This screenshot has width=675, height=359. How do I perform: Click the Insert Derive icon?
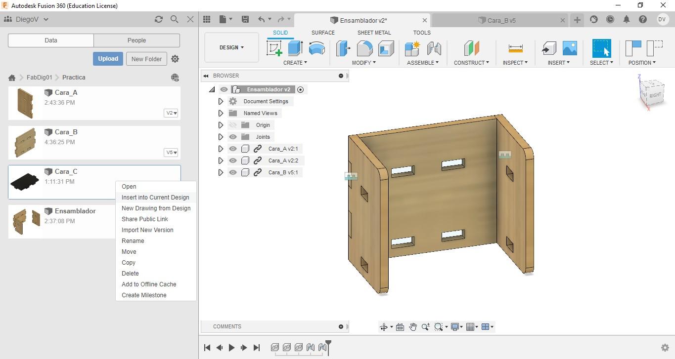pos(548,48)
